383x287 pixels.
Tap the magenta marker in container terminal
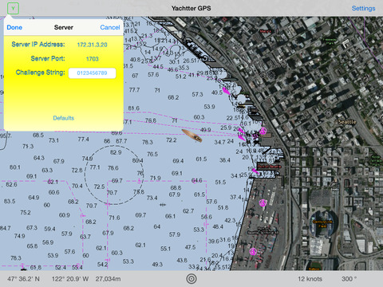click(x=263, y=203)
